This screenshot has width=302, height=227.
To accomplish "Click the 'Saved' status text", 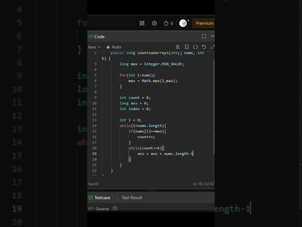I will click(x=93, y=184).
